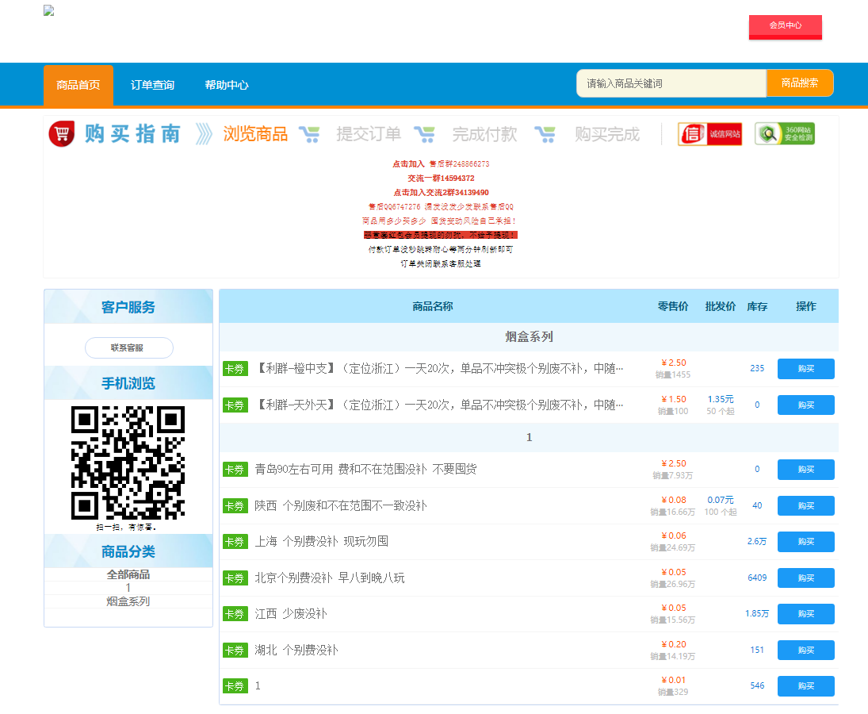Click the 卡券 tag for 湖北 item

pos(235,651)
